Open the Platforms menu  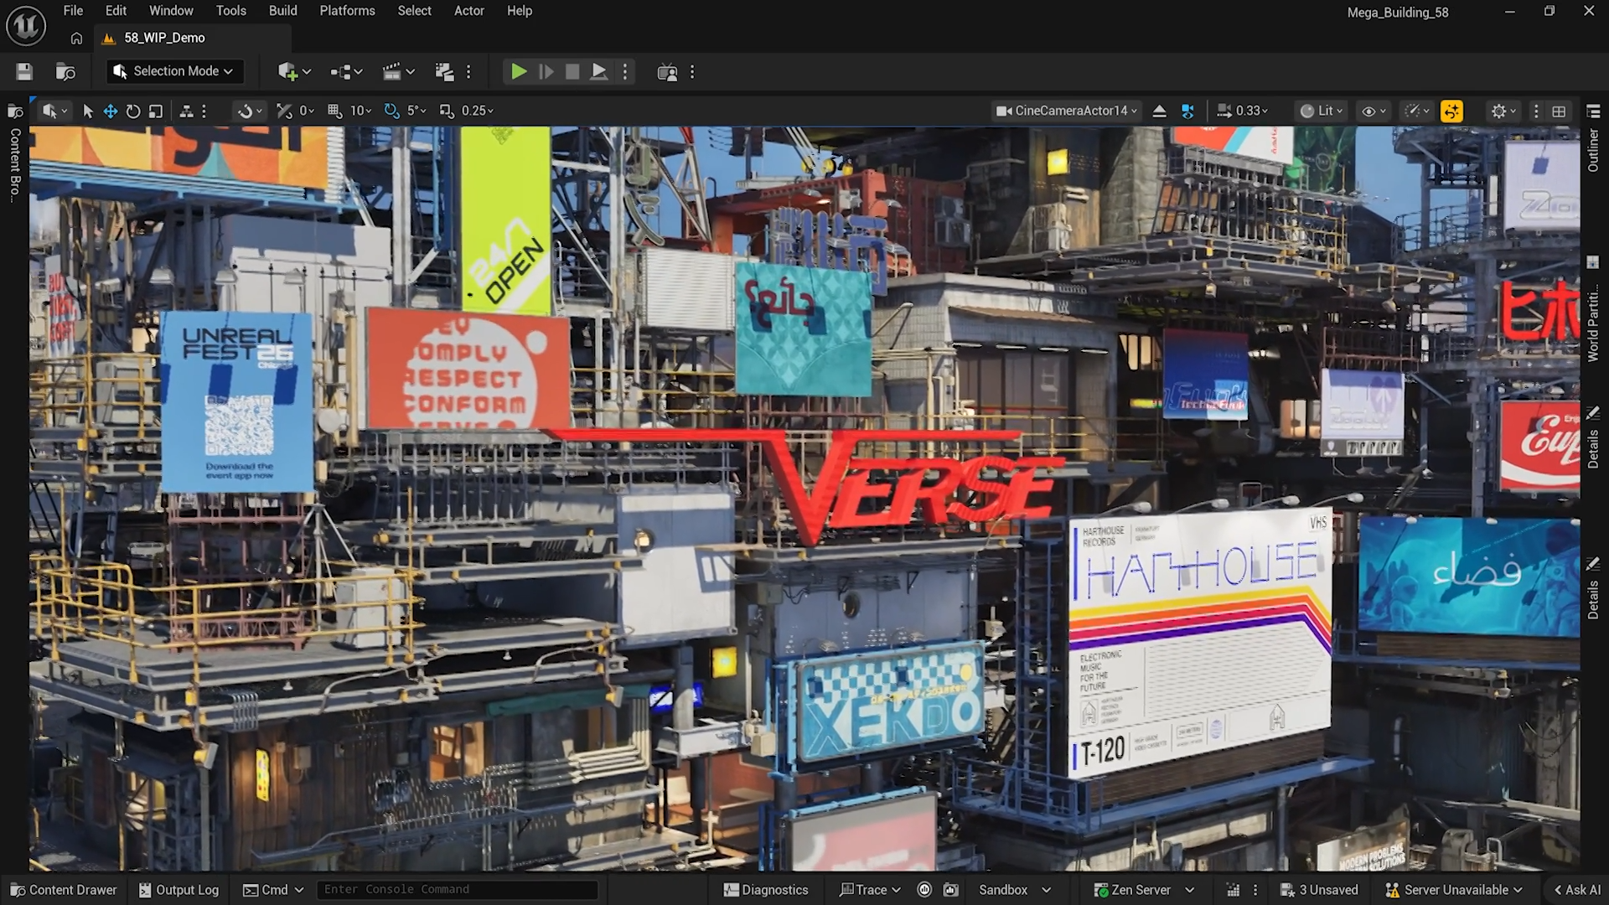click(347, 11)
